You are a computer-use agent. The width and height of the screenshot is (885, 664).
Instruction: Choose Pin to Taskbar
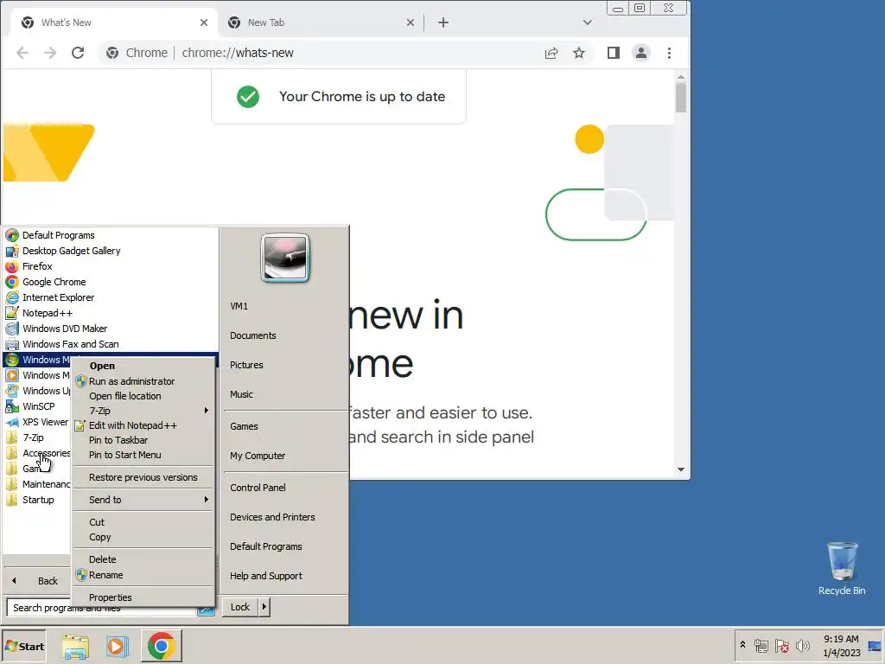(x=144, y=440)
